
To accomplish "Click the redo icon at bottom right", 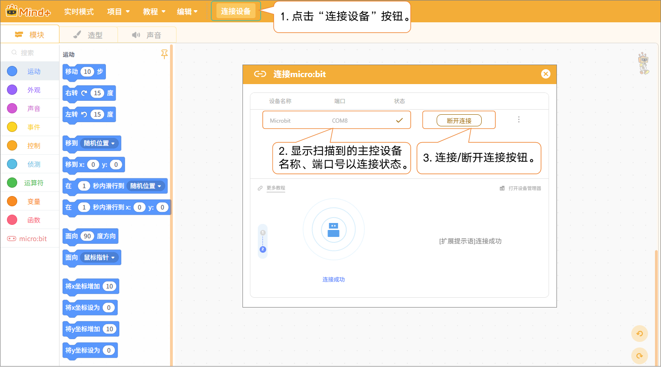I will [639, 356].
